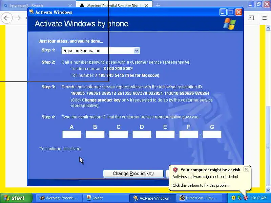
Task: Close the 'hpyercam2 - Search' tab
Action: 70,5
